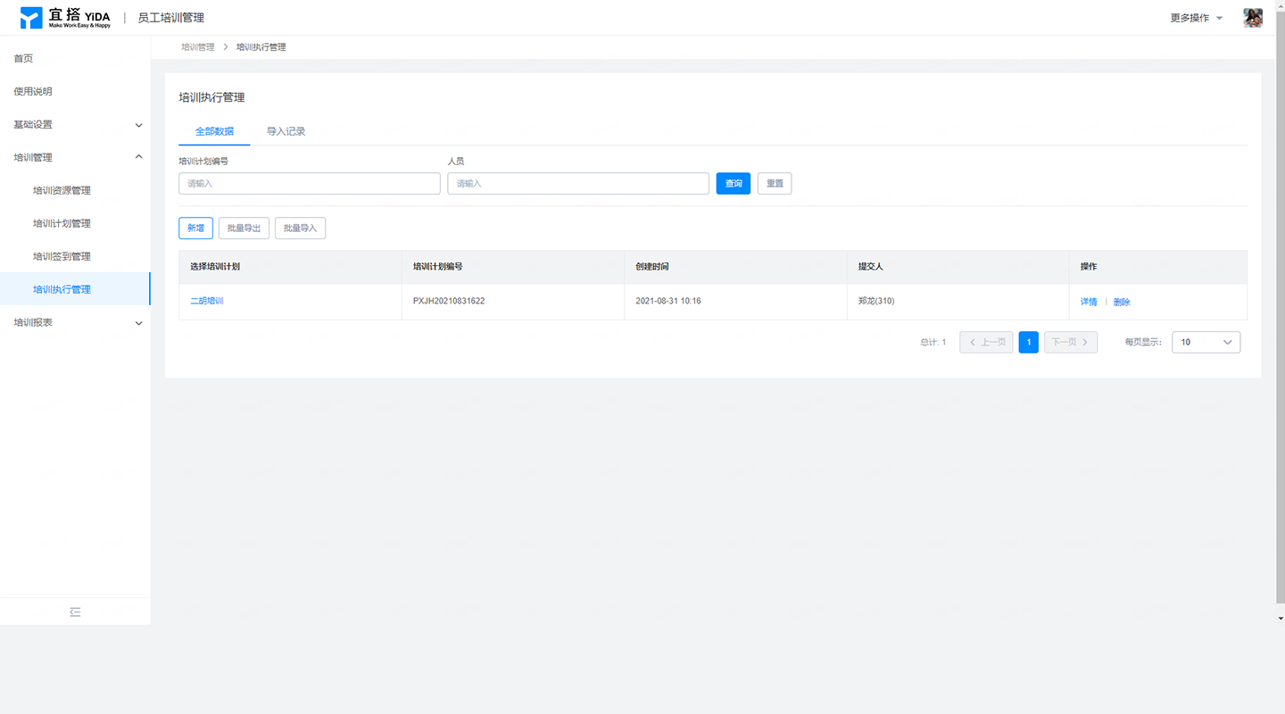
Task: Open the 每页显示 page size dropdown
Action: [x=1206, y=342]
